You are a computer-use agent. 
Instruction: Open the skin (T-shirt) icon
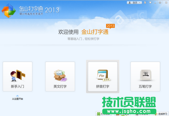(150, 2)
